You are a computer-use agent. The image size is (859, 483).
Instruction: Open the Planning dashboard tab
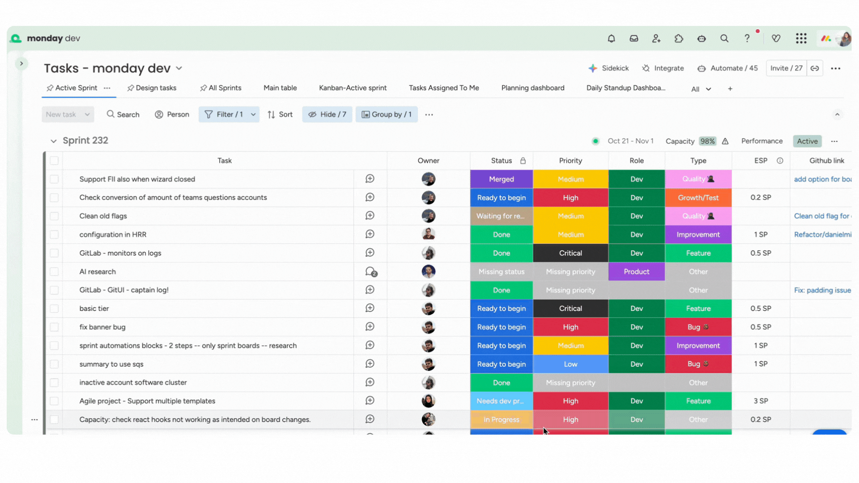[533, 88]
